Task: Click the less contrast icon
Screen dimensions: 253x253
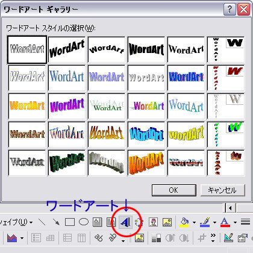Action: point(184,238)
